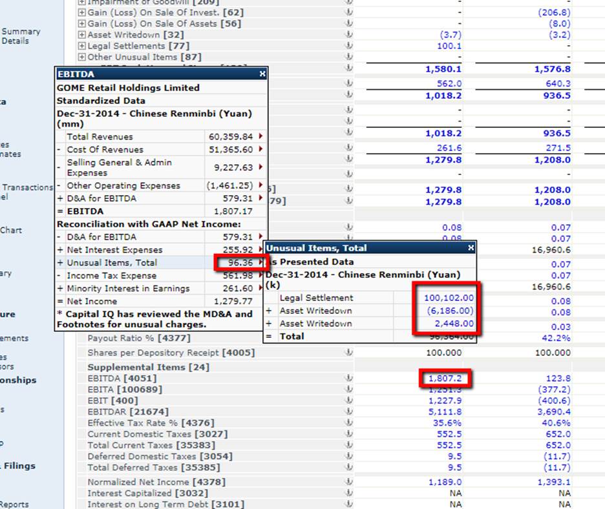Click the anchor icon beside Total Deferred Taxes
The width and height of the screenshot is (605, 509).
(x=348, y=468)
